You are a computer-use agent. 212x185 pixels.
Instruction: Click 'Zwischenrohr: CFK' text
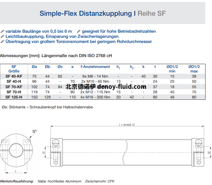(x=100, y=181)
